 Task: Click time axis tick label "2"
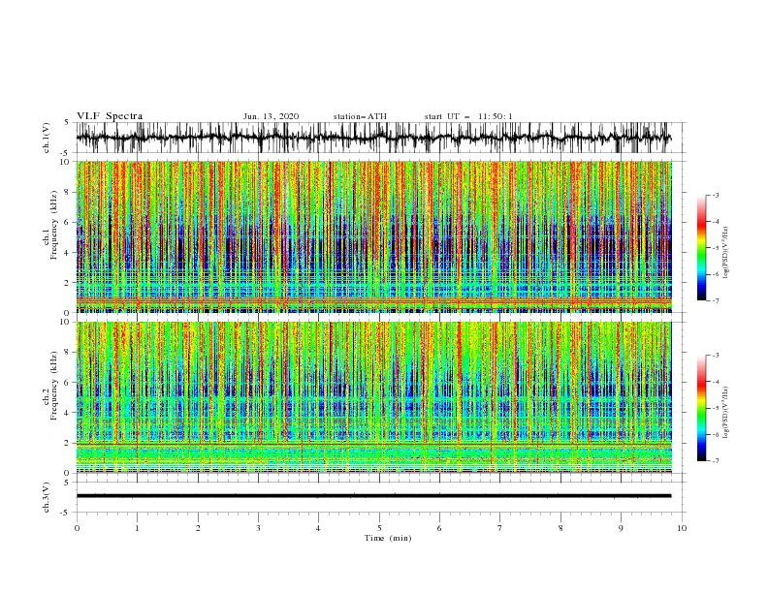(x=198, y=528)
